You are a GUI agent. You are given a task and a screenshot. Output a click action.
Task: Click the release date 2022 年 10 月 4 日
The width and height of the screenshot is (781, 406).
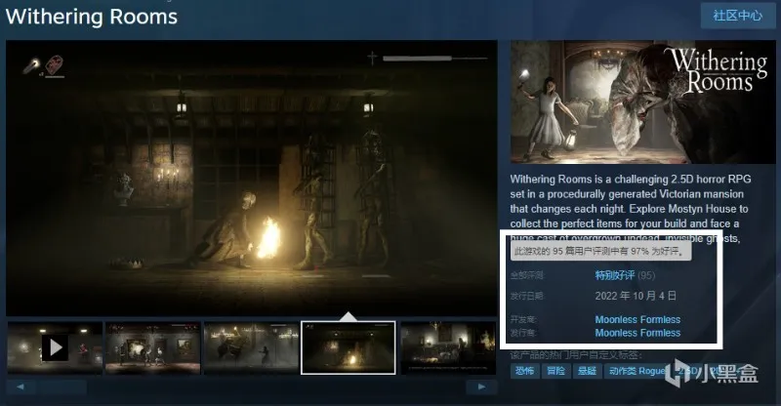tap(636, 296)
